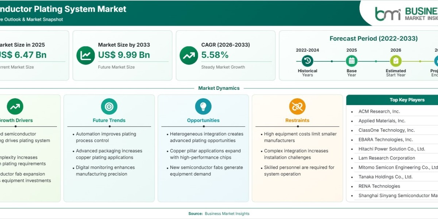Select the Future Trends heading
Viewport: 438px width, 219px height.
coord(109,120)
